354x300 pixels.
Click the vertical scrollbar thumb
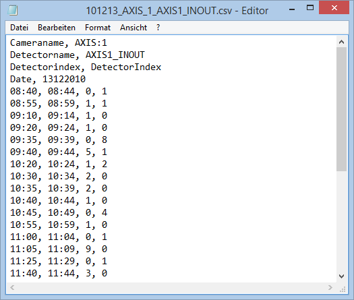click(341, 109)
